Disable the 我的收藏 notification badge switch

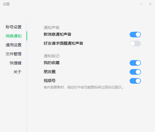pos(135,63)
